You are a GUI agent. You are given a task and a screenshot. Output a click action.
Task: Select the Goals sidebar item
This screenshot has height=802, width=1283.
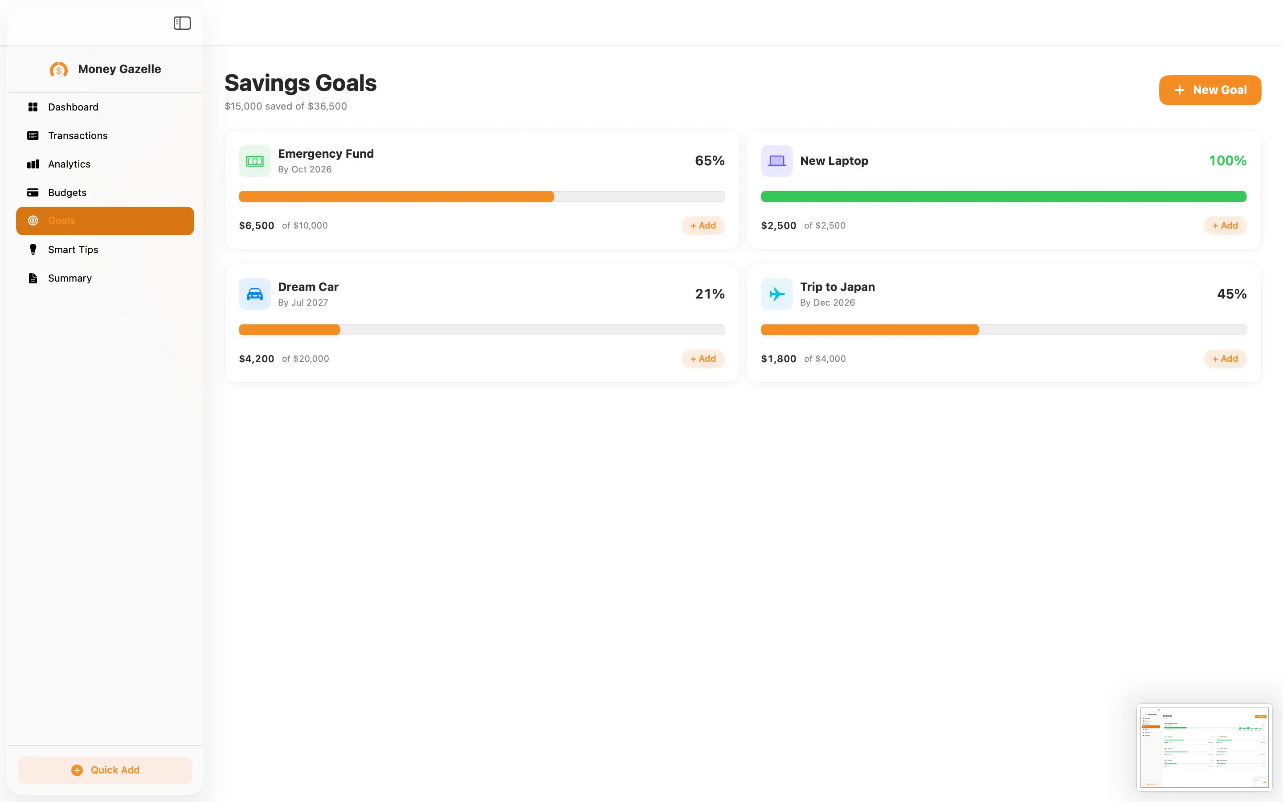105,221
